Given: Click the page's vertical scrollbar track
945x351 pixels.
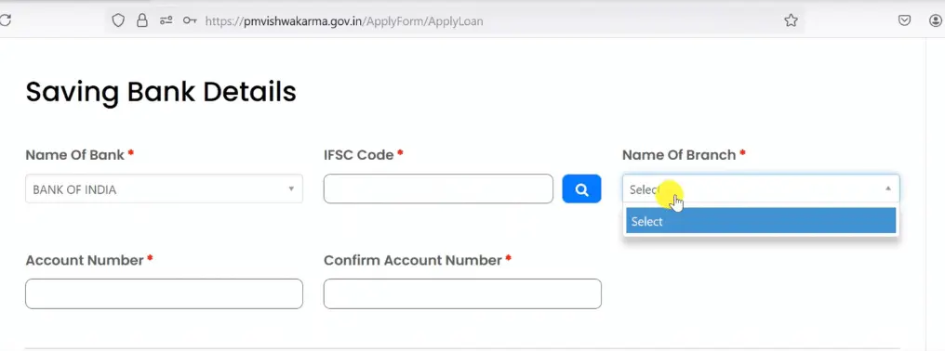Looking at the screenshot, I should click(x=935, y=194).
